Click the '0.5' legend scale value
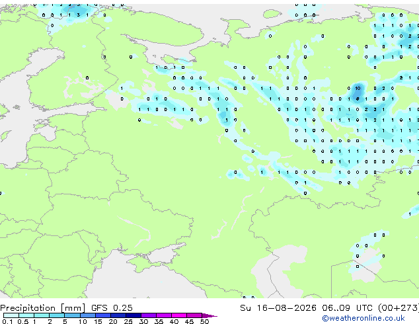419x324 pixels. click(22, 321)
